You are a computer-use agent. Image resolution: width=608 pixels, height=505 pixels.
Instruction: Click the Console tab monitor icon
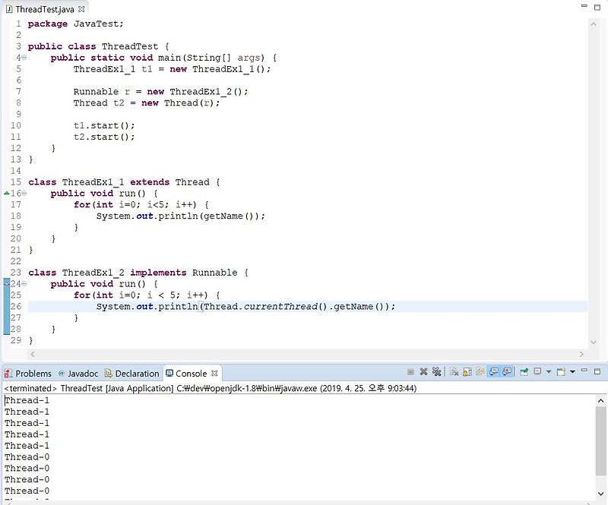pos(169,373)
